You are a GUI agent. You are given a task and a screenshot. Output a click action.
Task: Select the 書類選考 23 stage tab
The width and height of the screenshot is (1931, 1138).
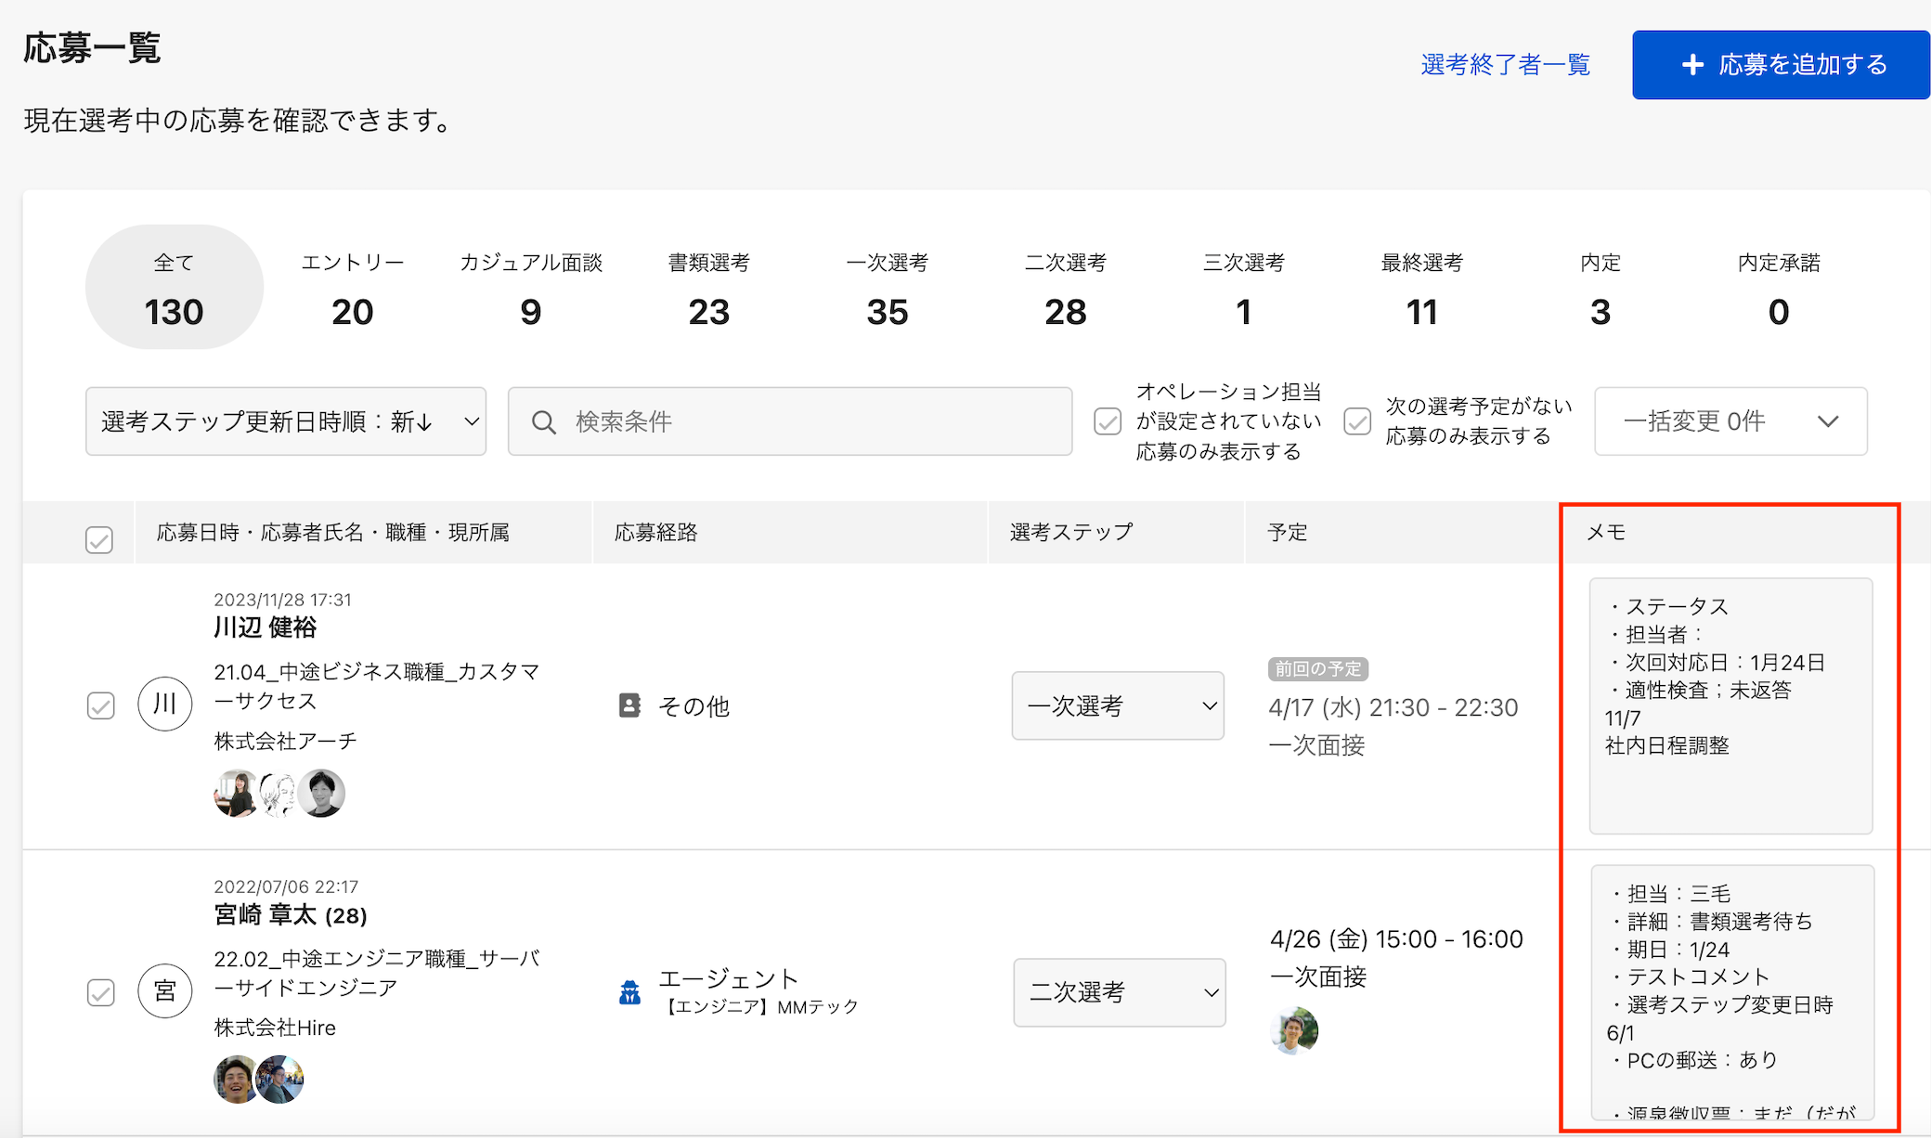(709, 290)
